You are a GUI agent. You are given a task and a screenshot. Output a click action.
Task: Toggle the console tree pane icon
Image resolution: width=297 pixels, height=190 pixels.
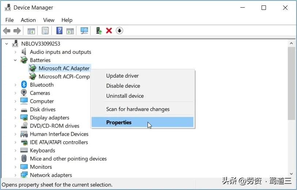coord(31,31)
